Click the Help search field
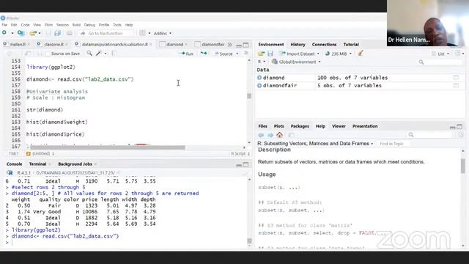The width and height of the screenshot is (469, 264). 430,135
